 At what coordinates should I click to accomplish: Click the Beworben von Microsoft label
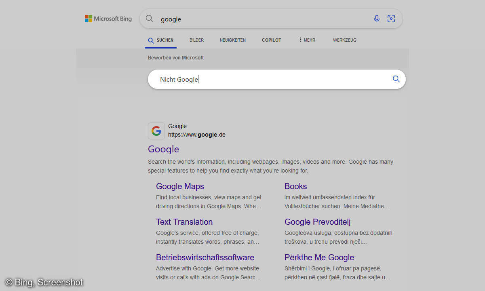click(176, 58)
